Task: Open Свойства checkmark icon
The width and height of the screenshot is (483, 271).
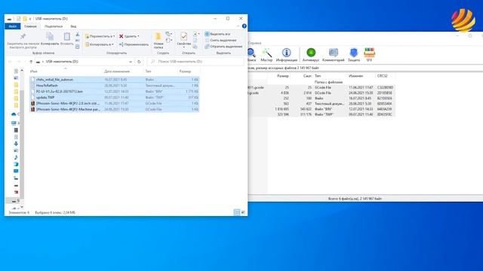Action: [x=184, y=37]
